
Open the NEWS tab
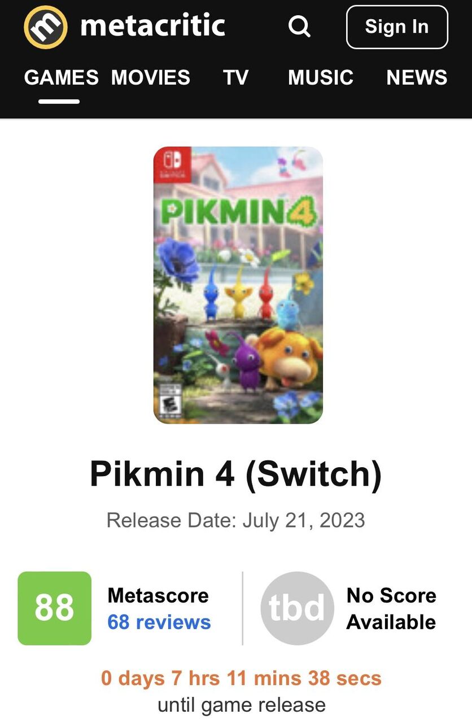(417, 77)
